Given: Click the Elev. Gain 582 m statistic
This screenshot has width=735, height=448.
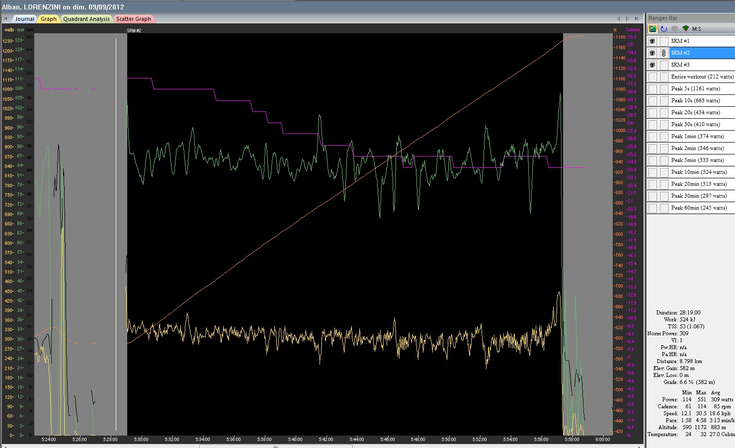Looking at the screenshot, I should click(674, 369).
